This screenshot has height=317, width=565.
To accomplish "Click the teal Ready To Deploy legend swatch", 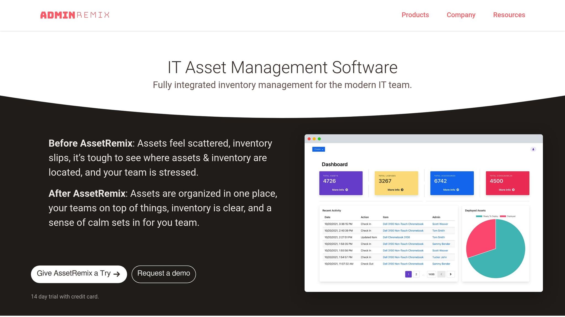I will click(479, 216).
